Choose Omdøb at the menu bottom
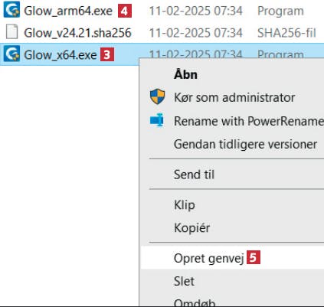Screen dimensions: 324x307 (x=195, y=302)
